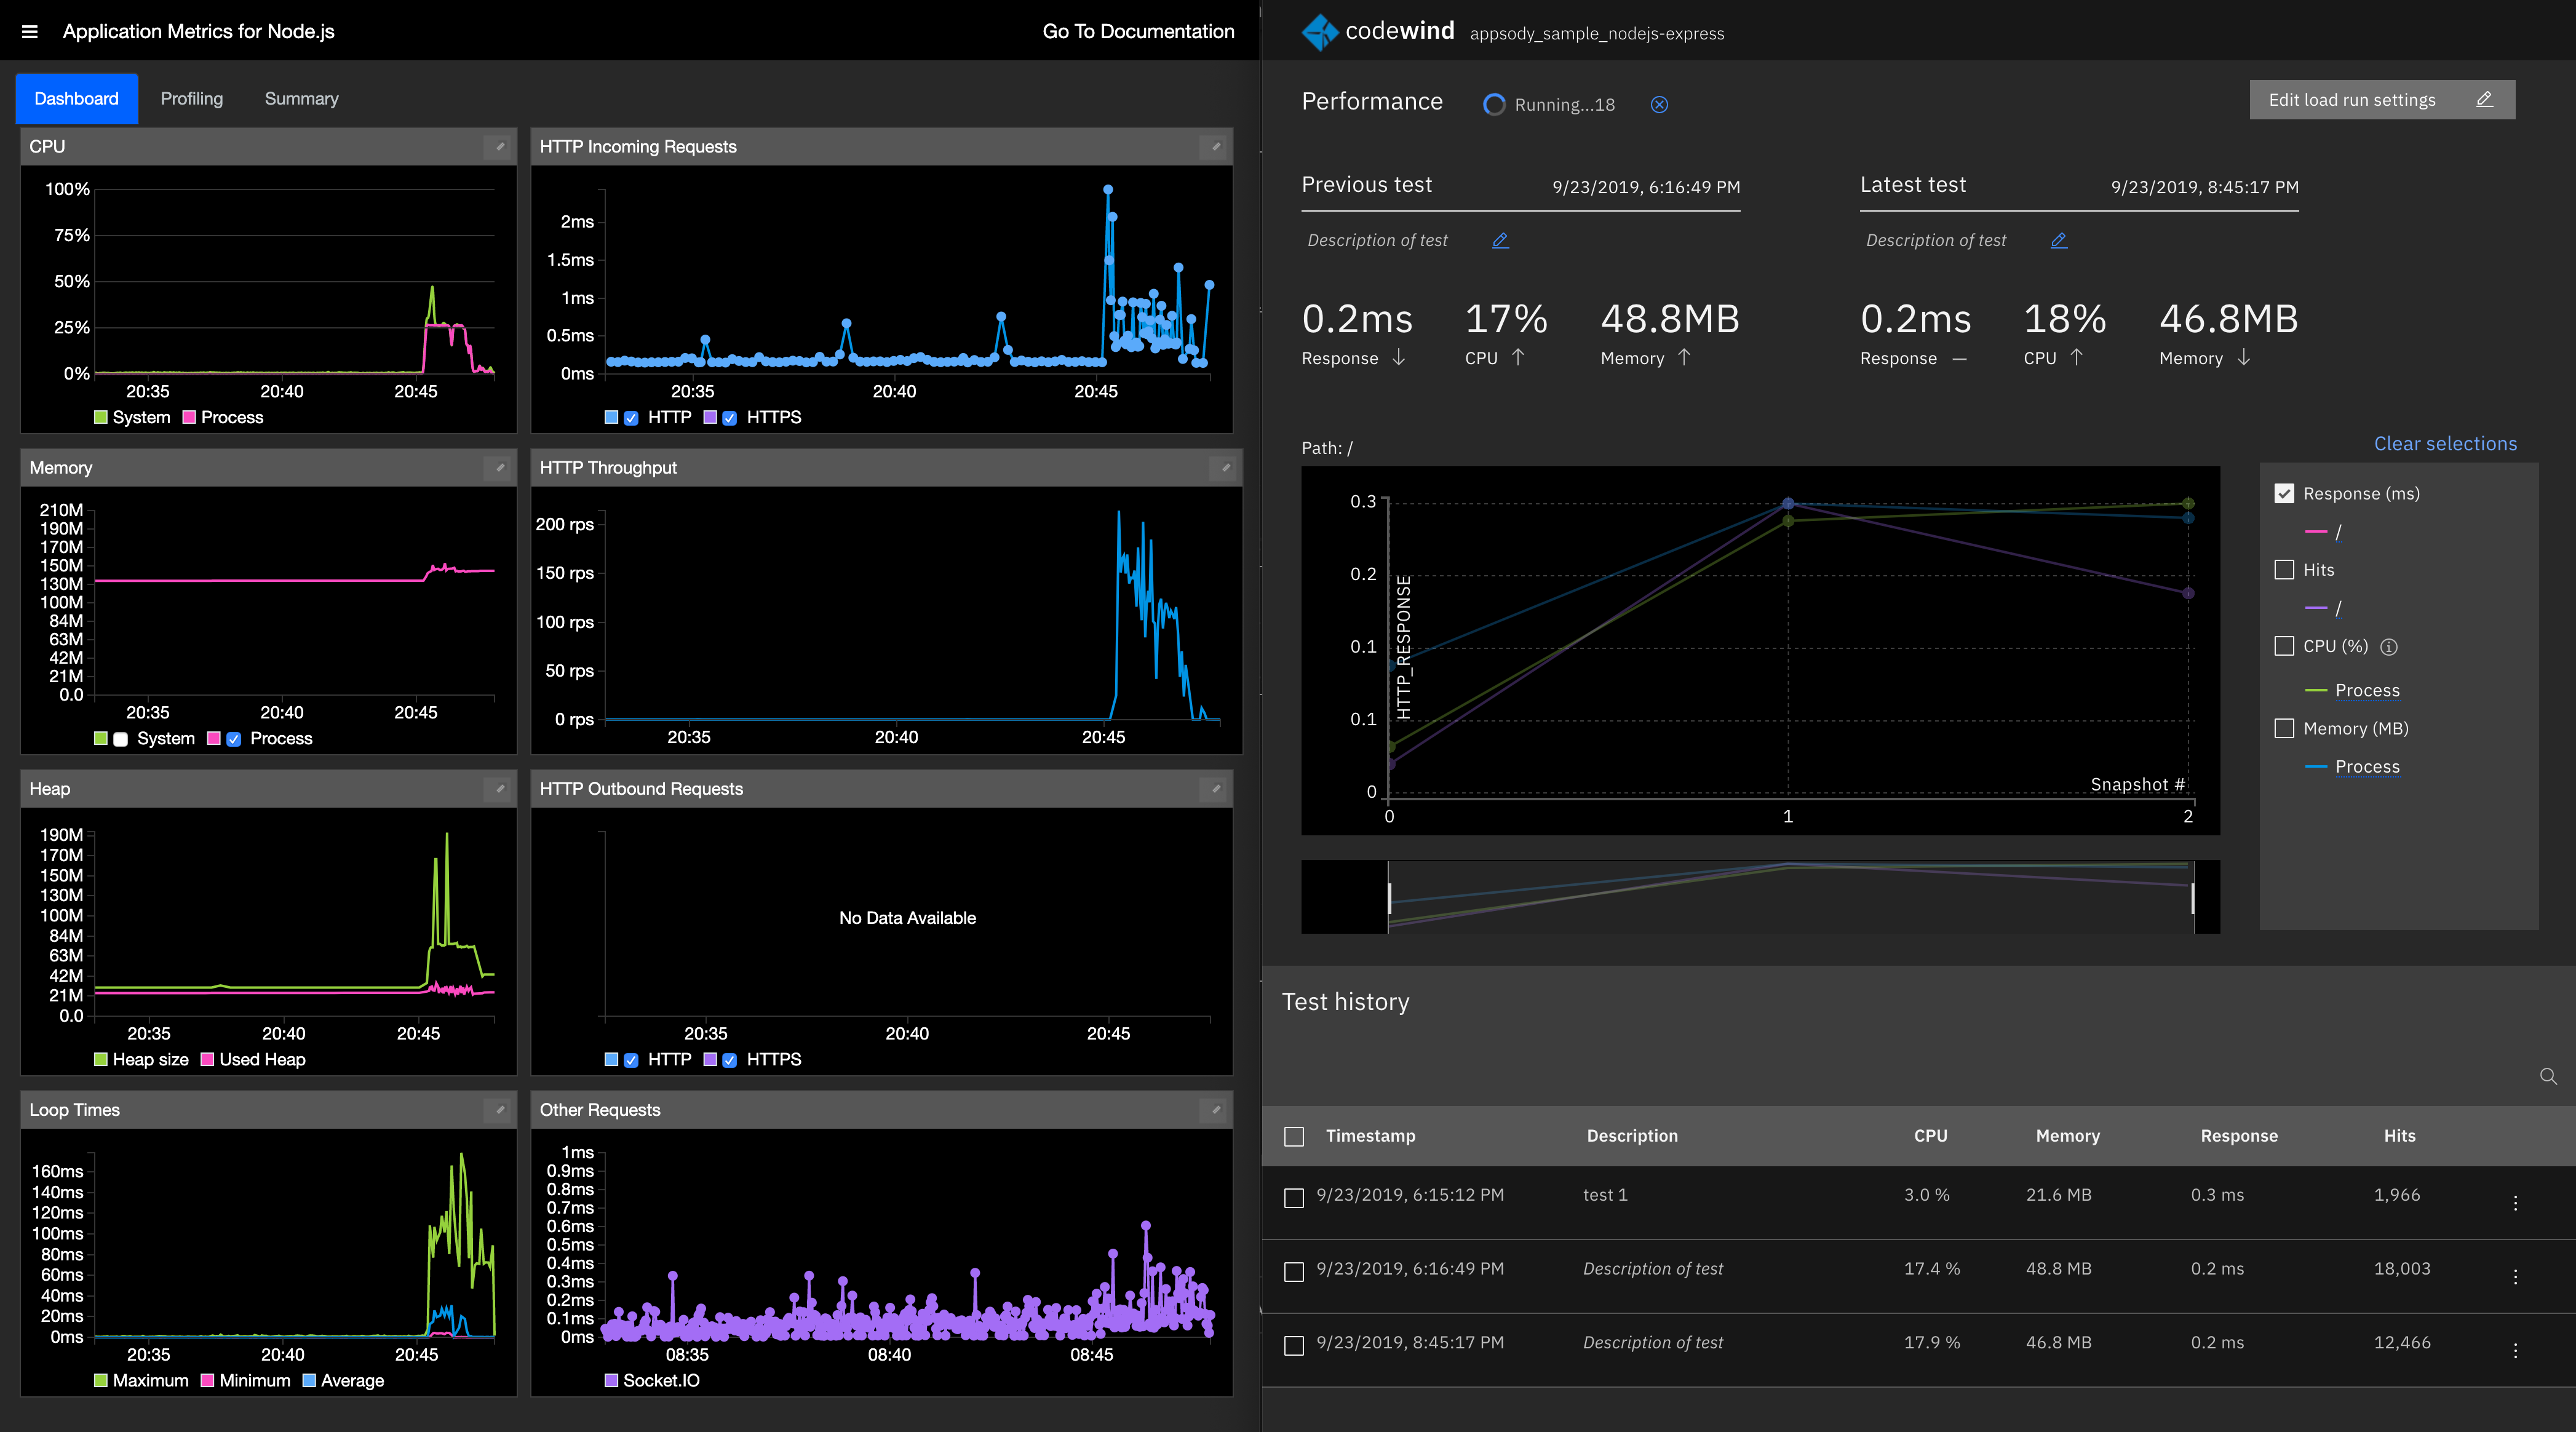This screenshot has height=1432, width=2576.
Task: Click the Timestamp column header
Action: (x=1370, y=1136)
